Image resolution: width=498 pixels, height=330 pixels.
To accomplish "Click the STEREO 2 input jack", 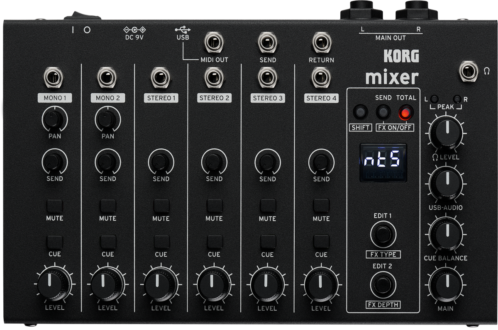I will click(x=214, y=78).
